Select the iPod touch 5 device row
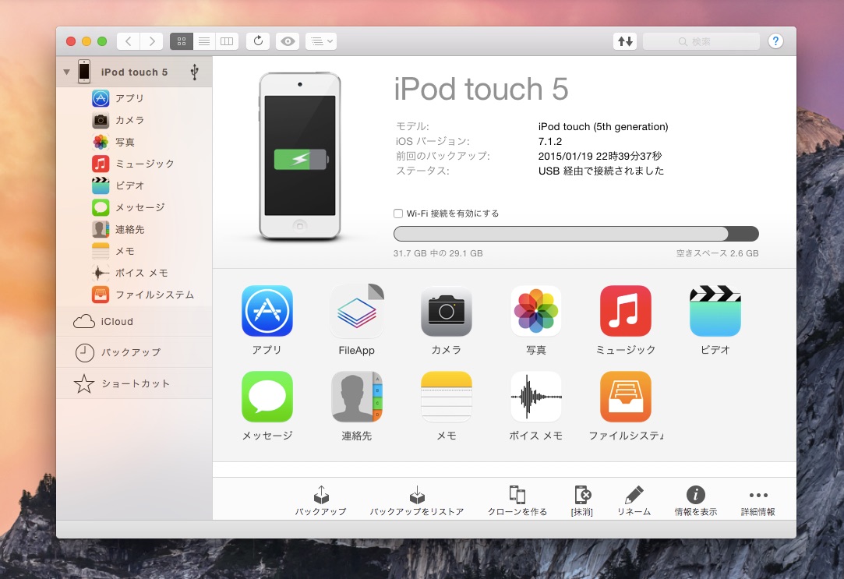 click(135, 72)
